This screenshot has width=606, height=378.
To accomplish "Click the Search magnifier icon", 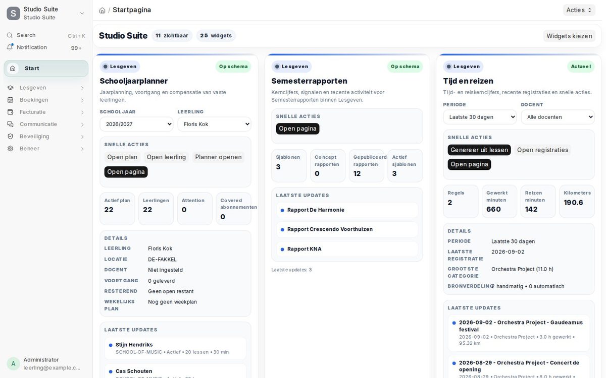I will click(x=10, y=35).
